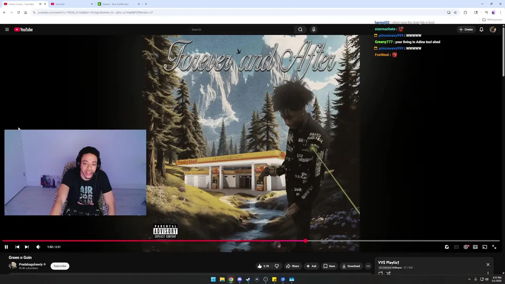The height and width of the screenshot is (284, 505).
Task: Like the video (3.7K)
Action: tap(263, 266)
